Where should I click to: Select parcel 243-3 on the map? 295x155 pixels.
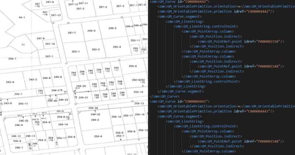coord(33,80)
